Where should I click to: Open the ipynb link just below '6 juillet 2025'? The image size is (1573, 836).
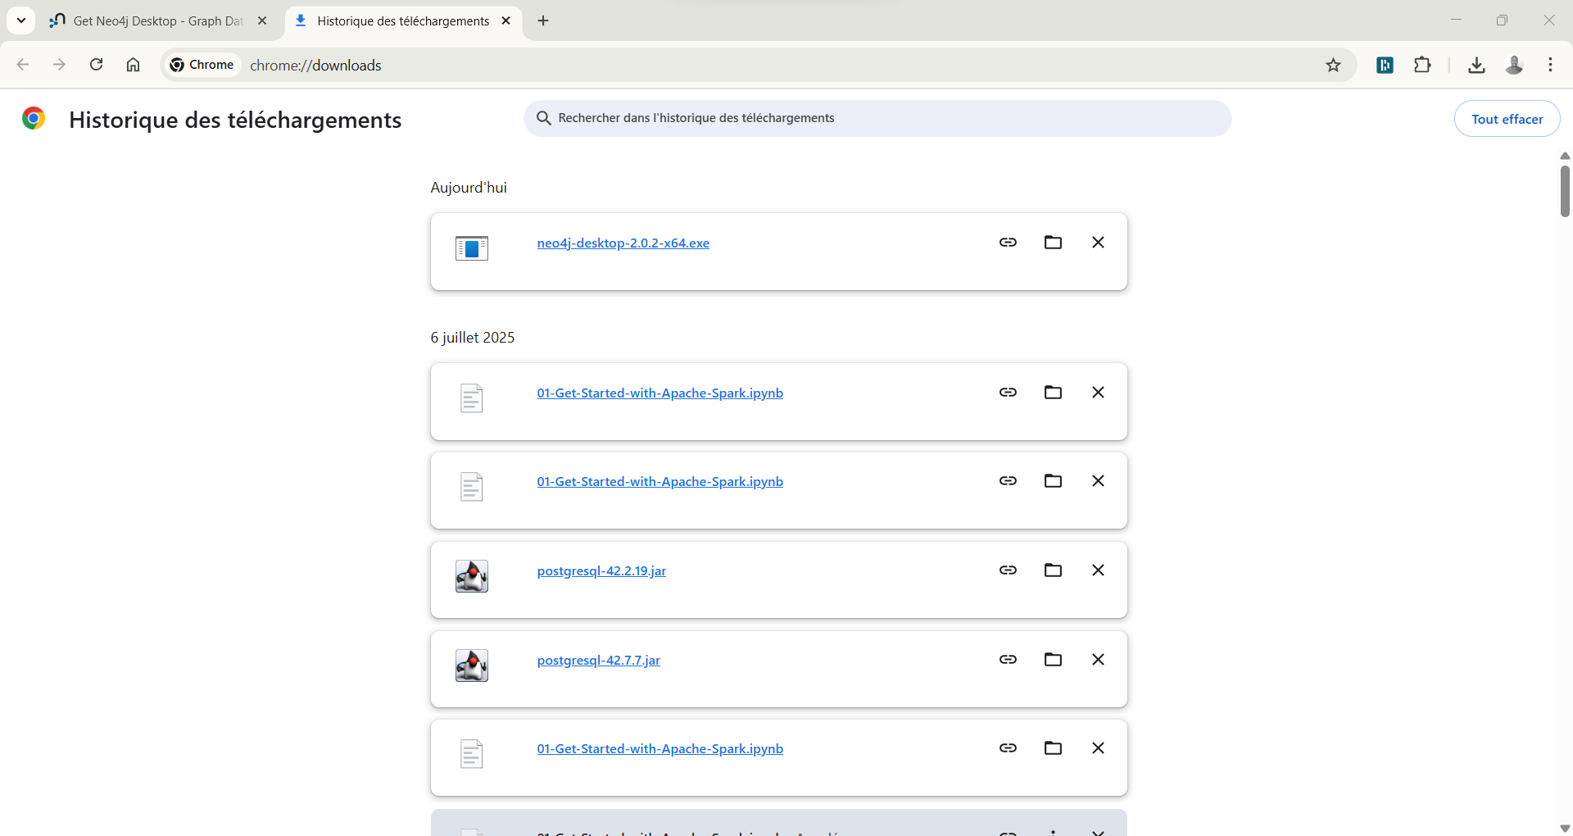coord(660,393)
